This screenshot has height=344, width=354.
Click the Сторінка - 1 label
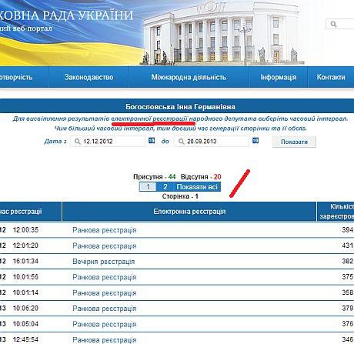(180, 196)
